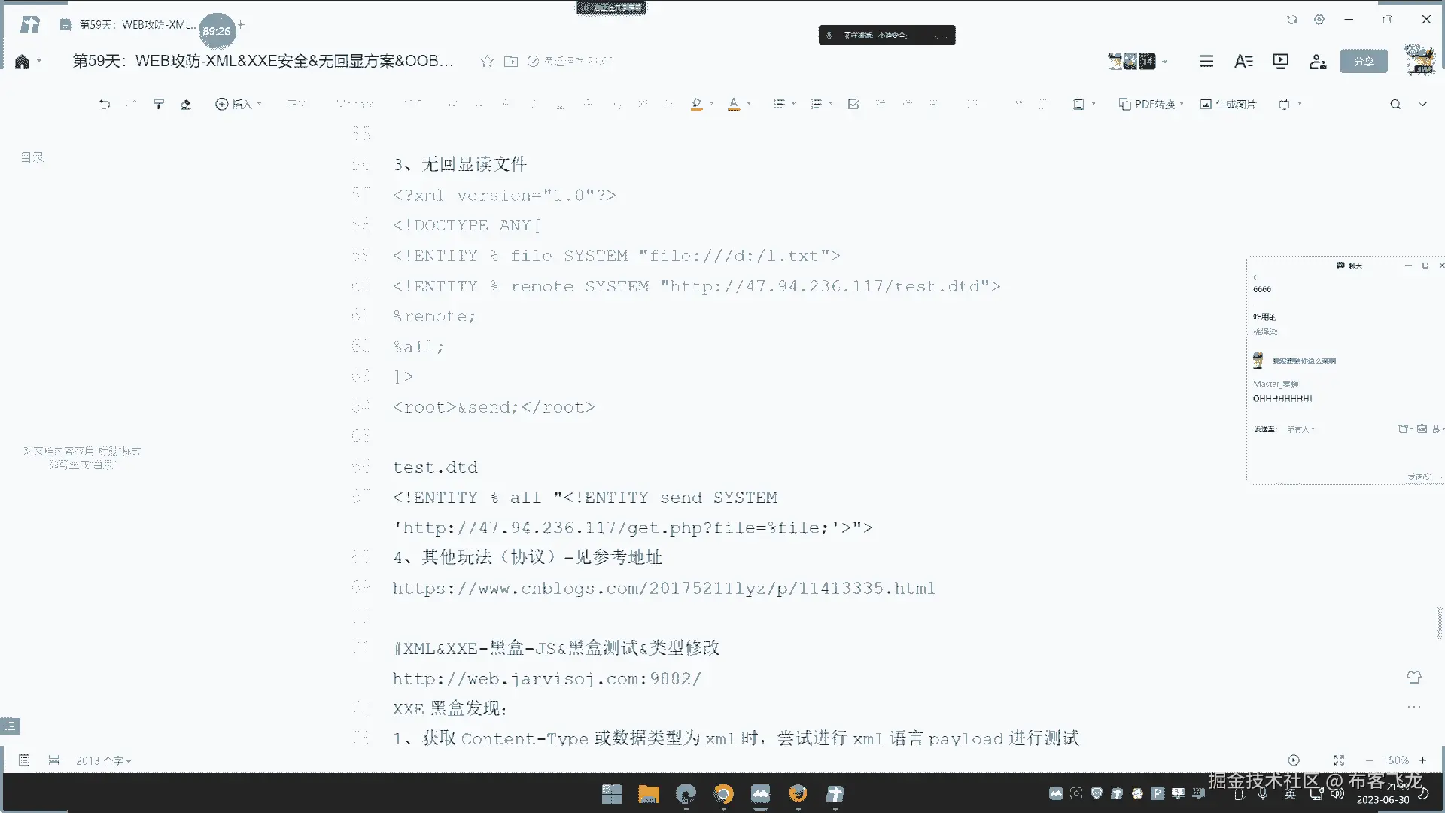The height and width of the screenshot is (813, 1445).
Task: Click the zoom-in plus in status bar
Action: [x=1422, y=760]
